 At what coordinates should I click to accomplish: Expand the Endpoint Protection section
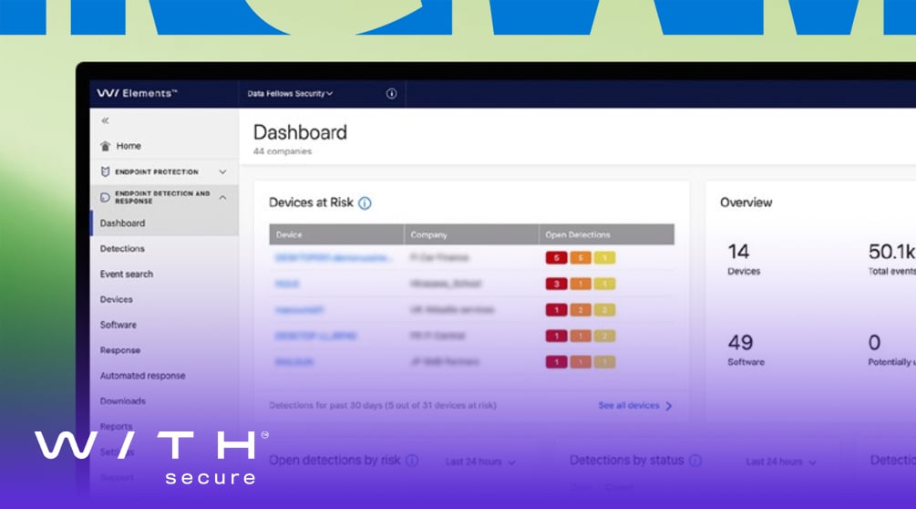[222, 171]
